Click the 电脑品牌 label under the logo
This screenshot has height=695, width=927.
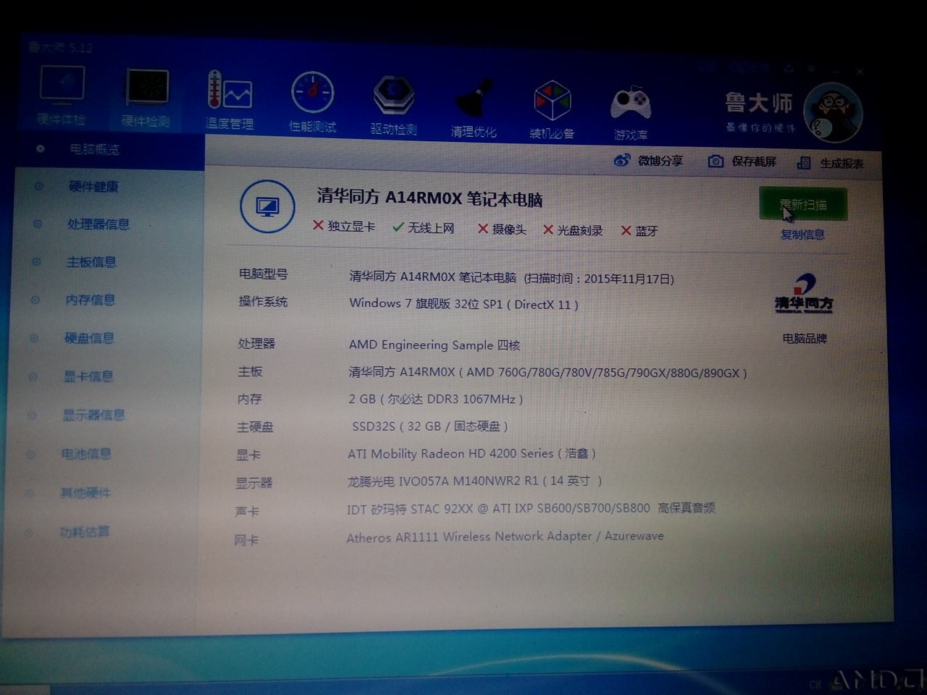click(x=805, y=338)
